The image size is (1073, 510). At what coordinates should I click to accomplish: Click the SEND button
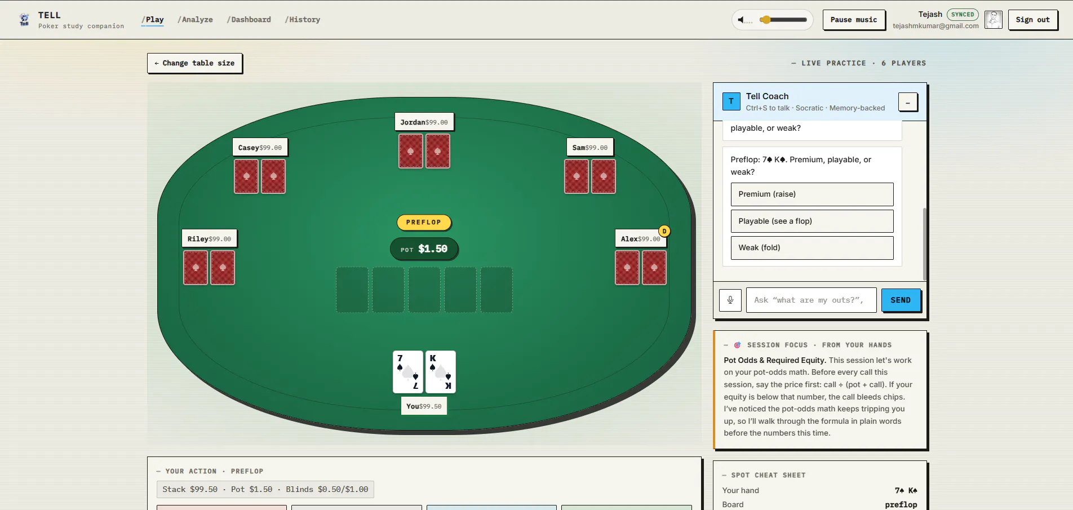point(901,300)
